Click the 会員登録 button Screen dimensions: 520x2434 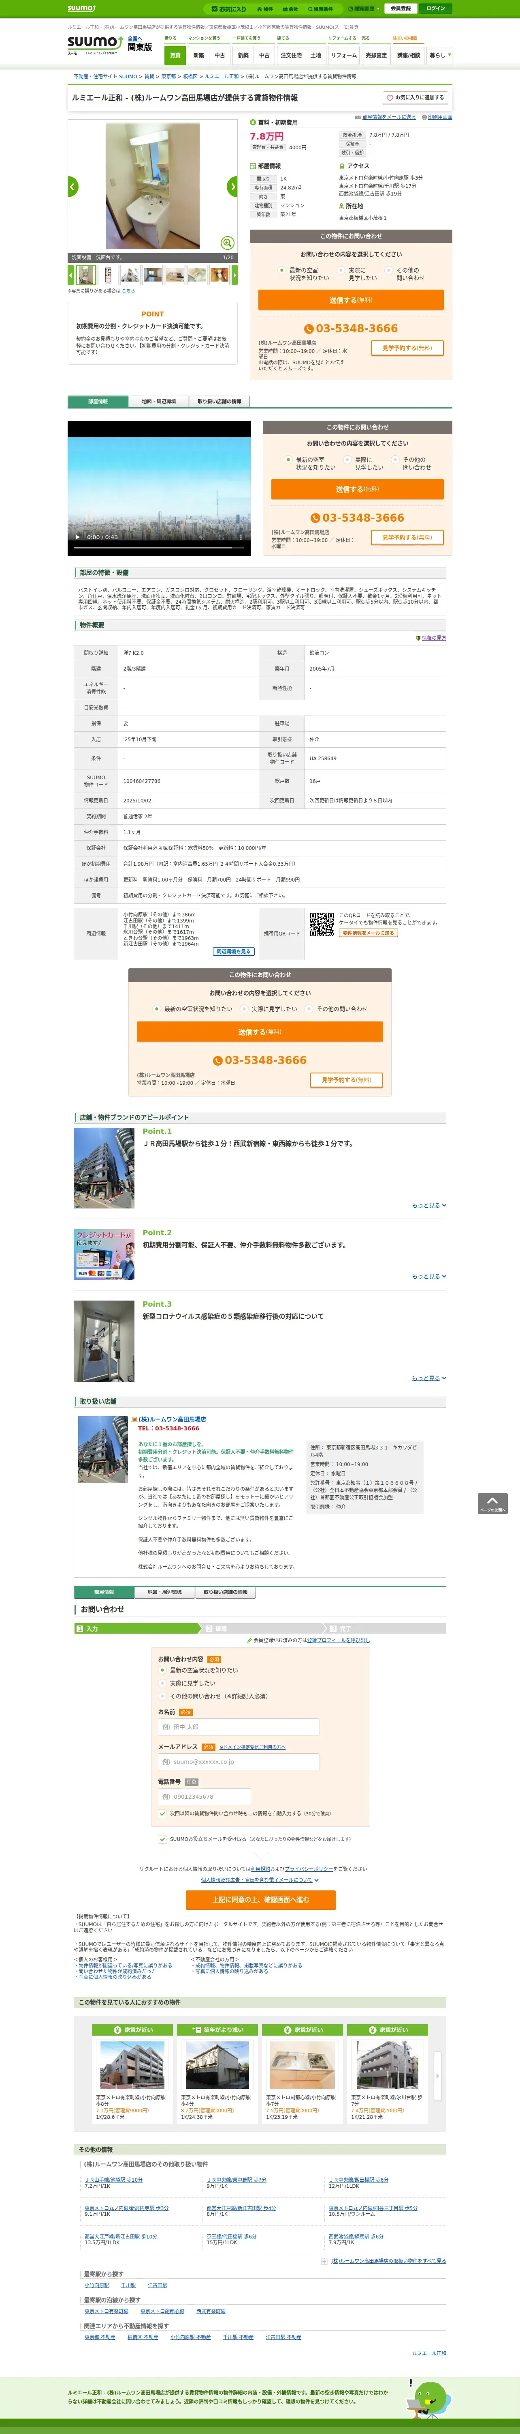coord(400,9)
